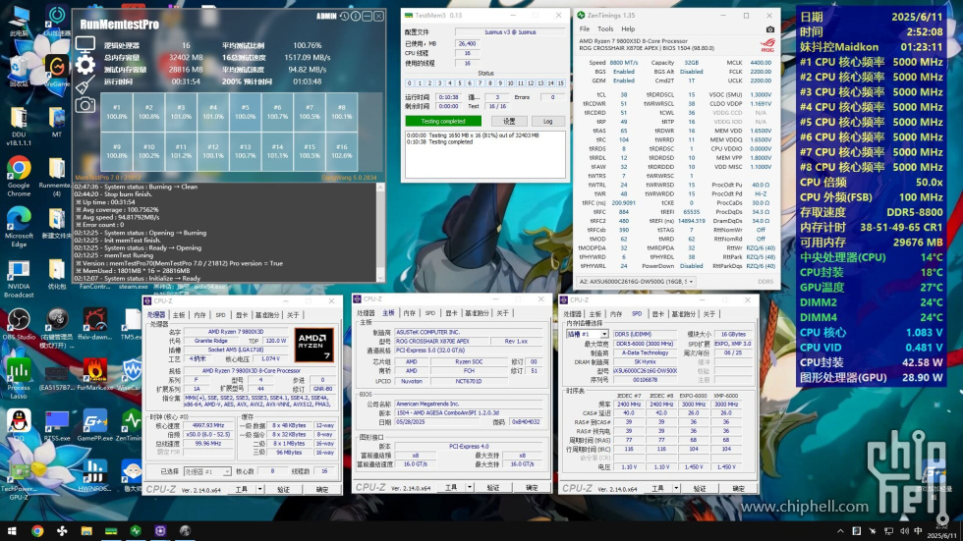The height and width of the screenshot is (541, 963).
Task: Switch to 内存 tab in left CPU-Z window
Action: click(200, 314)
